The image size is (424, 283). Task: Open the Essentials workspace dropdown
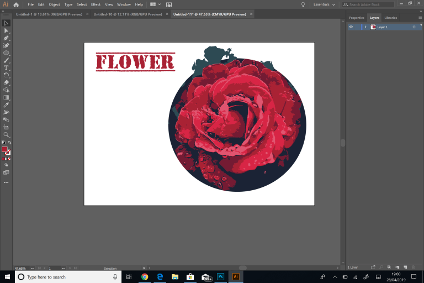[x=324, y=4]
